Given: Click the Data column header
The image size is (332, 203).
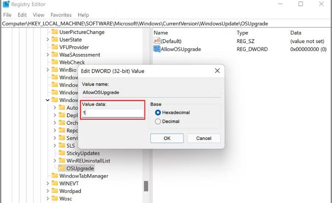Looking at the screenshot, I should (x=296, y=33).
